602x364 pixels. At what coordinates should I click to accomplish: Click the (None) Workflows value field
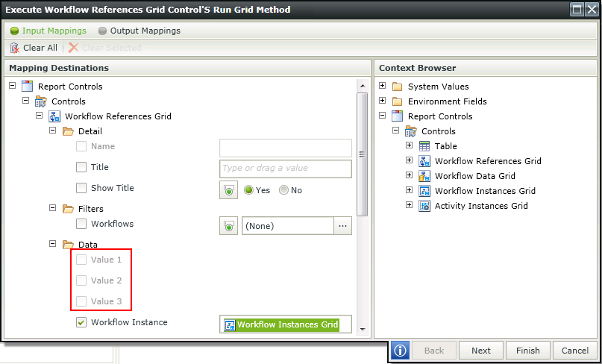pos(288,226)
